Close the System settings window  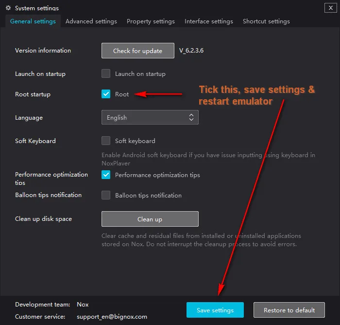(330, 8)
